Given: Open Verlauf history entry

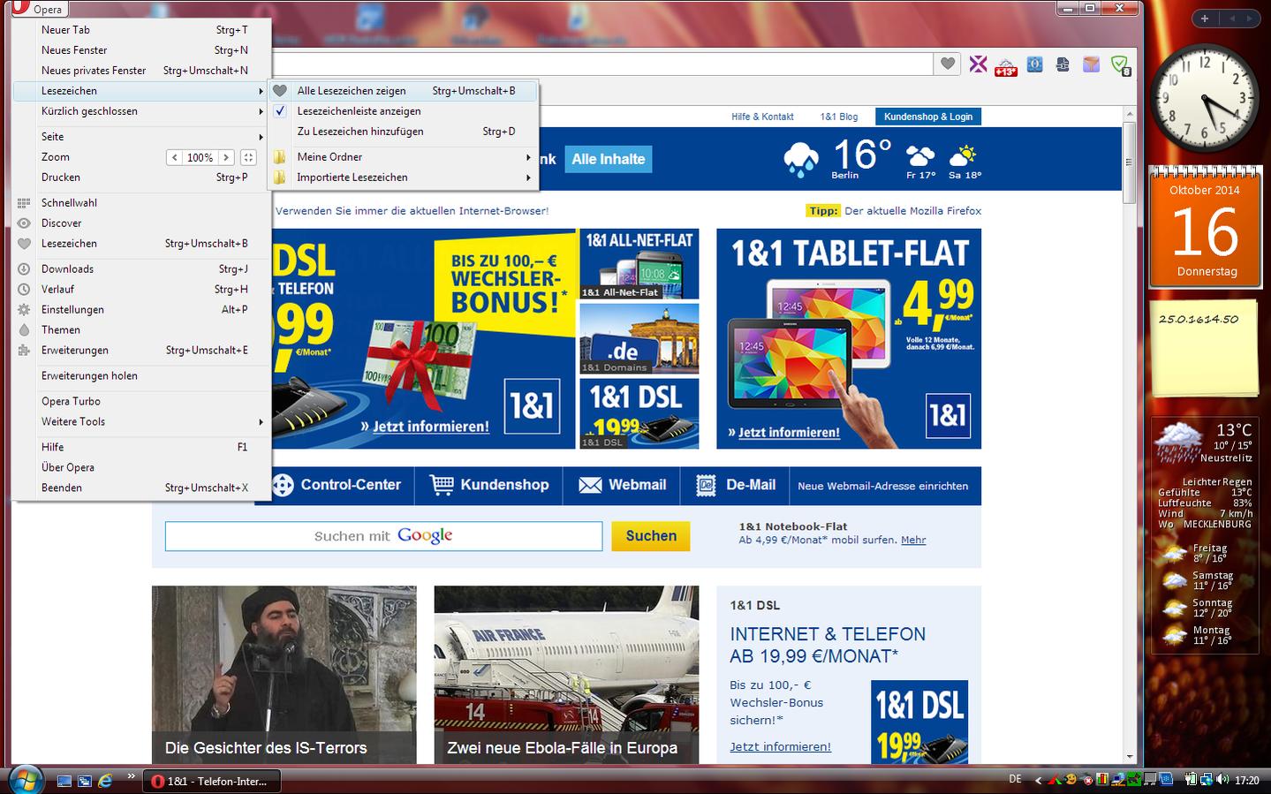Looking at the screenshot, I should click(x=141, y=289).
